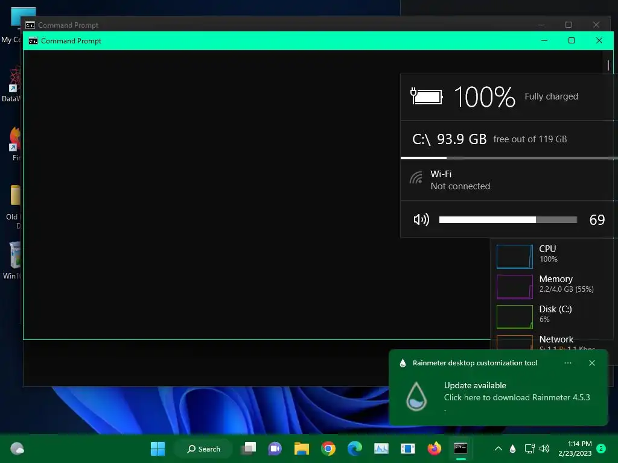
Task: Open the network tray icon
Action: click(529, 449)
